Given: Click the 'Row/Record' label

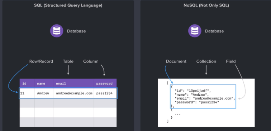Looking at the screenshot, I should (41, 61).
